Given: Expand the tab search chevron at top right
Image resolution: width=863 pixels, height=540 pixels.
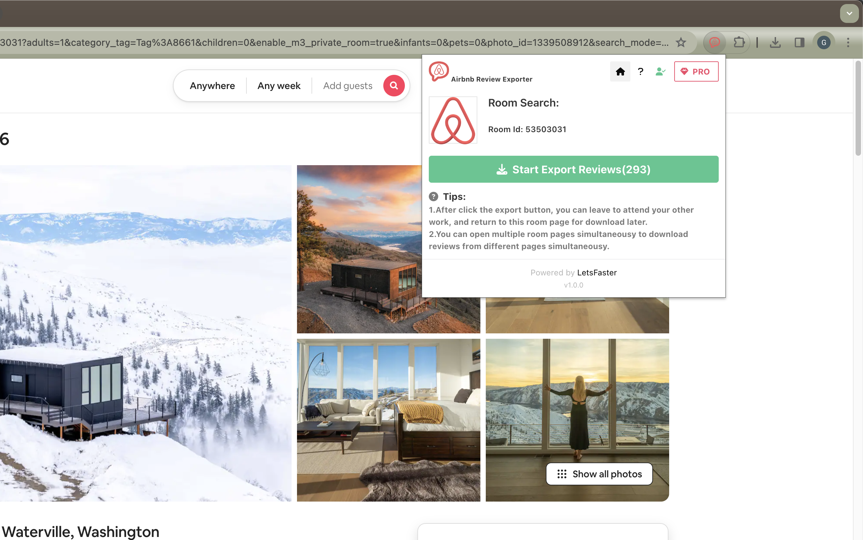Looking at the screenshot, I should 849,13.
